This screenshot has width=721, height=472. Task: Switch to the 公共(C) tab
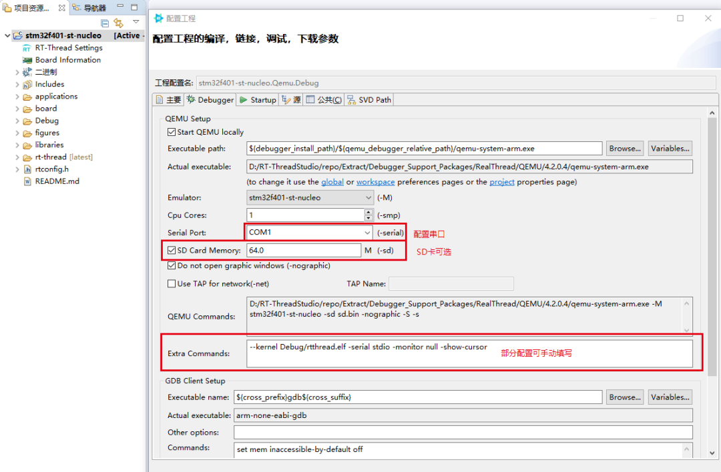click(x=324, y=99)
